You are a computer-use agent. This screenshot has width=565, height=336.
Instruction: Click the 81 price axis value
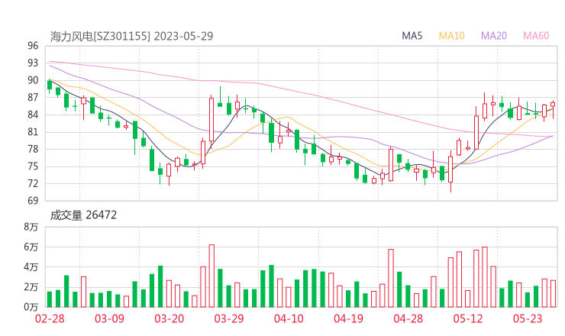point(33,132)
